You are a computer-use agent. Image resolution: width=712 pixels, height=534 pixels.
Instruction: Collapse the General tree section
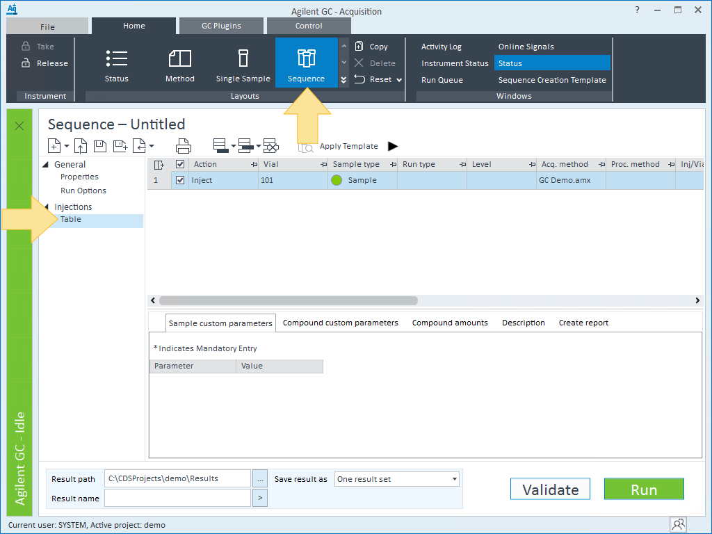pos(45,164)
